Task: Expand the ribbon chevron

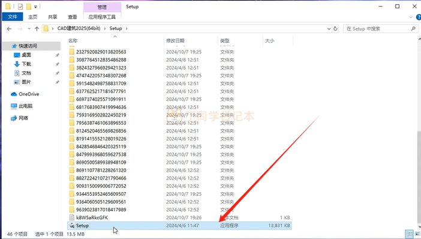Action: [x=411, y=17]
